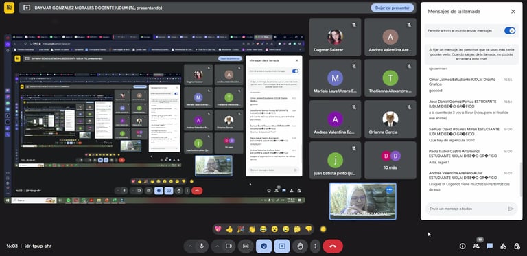Select the juan batista pinto participant tile

(x=335, y=160)
